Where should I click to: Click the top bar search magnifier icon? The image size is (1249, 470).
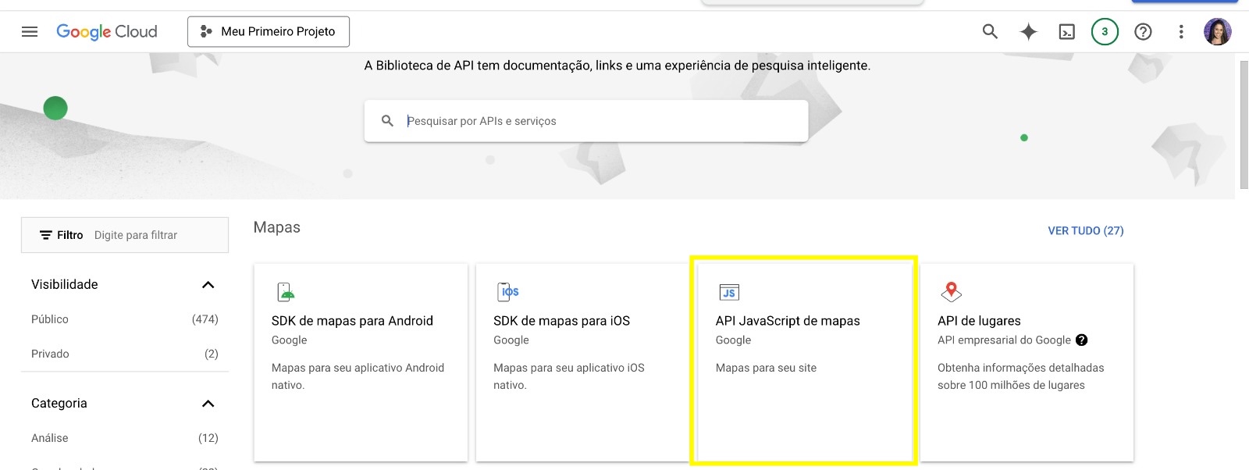pos(990,32)
